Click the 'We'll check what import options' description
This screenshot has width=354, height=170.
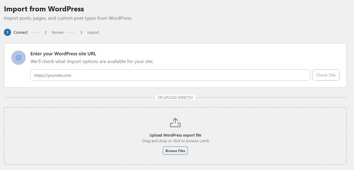(92, 62)
